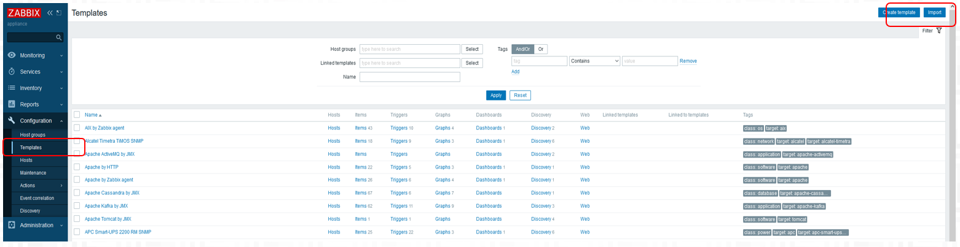Click in the Name filter field
Image resolution: width=960 pixels, height=247 pixels.
point(410,77)
